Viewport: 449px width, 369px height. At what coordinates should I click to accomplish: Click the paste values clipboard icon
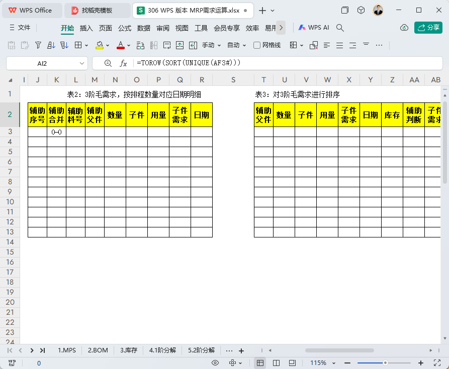coord(12,45)
